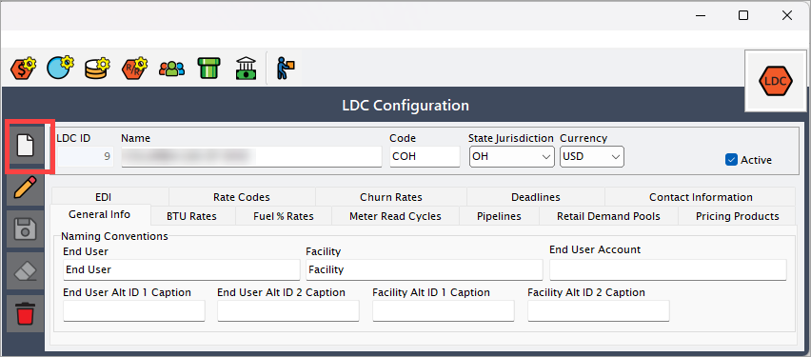
Task: Click the Name input field
Action: coord(251,157)
